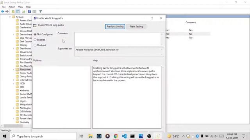Open the terminal window taskbar icon

(x=132, y=136)
